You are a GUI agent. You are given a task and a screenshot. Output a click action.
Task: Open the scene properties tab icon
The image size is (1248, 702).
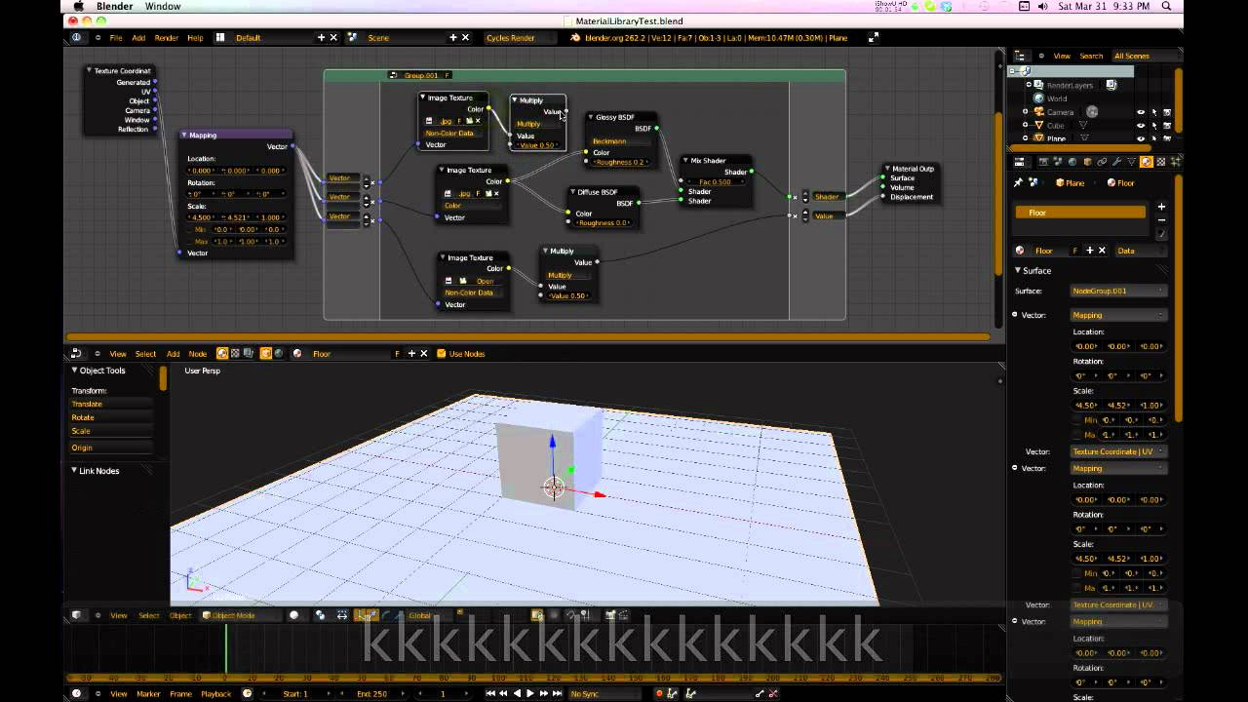tap(1058, 162)
